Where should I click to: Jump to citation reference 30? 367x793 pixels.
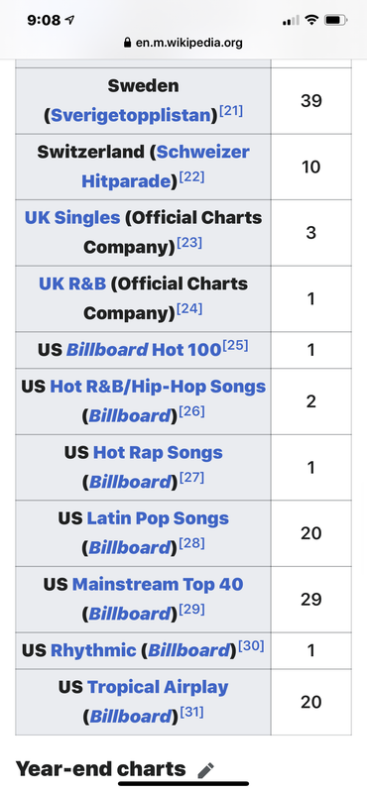tap(251, 646)
